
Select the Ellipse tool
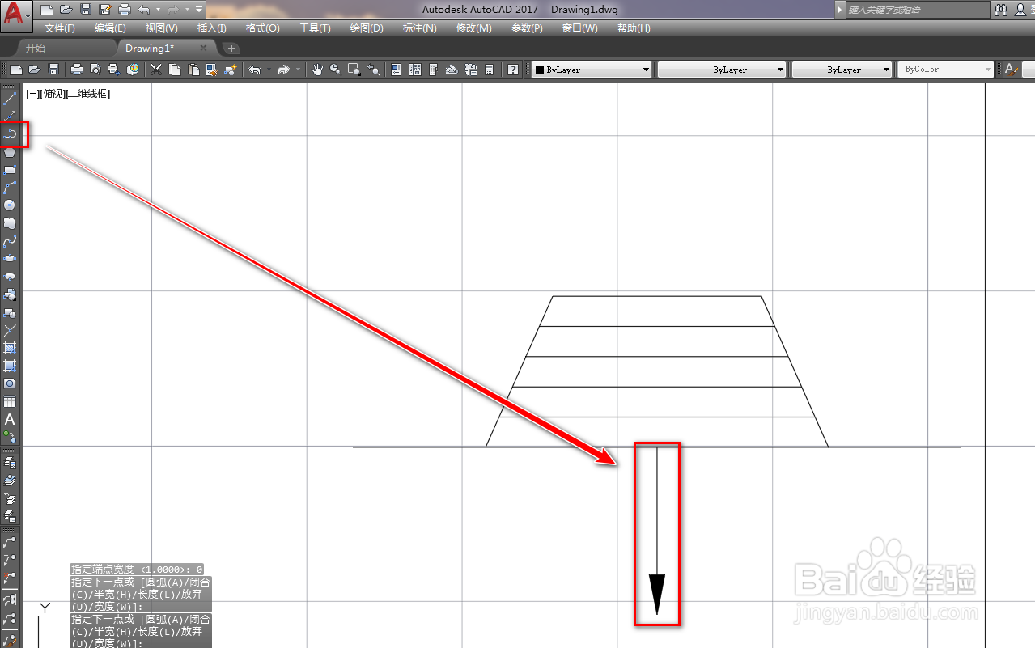[x=10, y=259]
